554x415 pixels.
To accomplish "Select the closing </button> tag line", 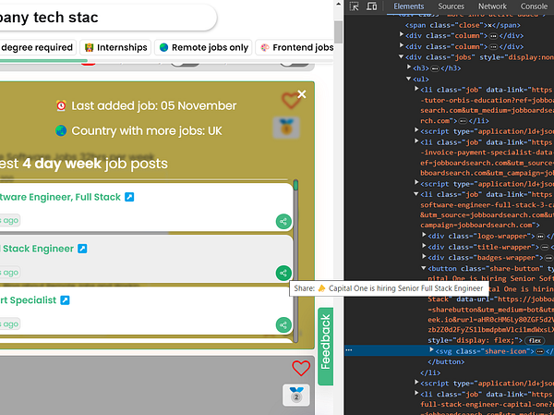I will (446, 362).
